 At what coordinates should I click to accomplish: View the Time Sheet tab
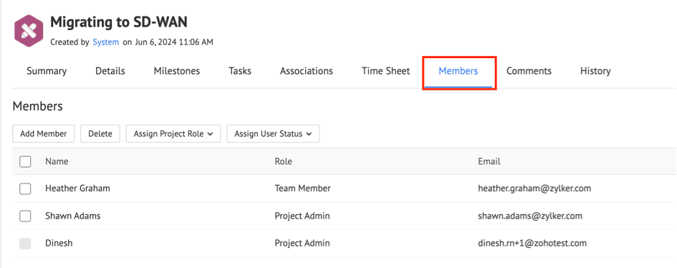tap(386, 71)
